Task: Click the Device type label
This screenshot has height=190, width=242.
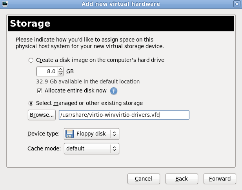Action: [43, 134]
